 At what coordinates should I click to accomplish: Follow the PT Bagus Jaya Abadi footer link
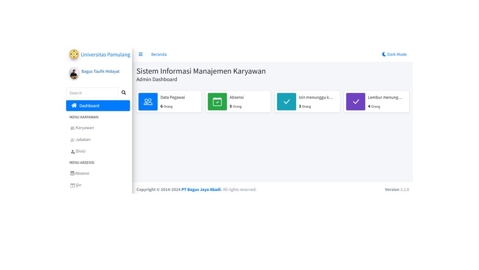201,189
